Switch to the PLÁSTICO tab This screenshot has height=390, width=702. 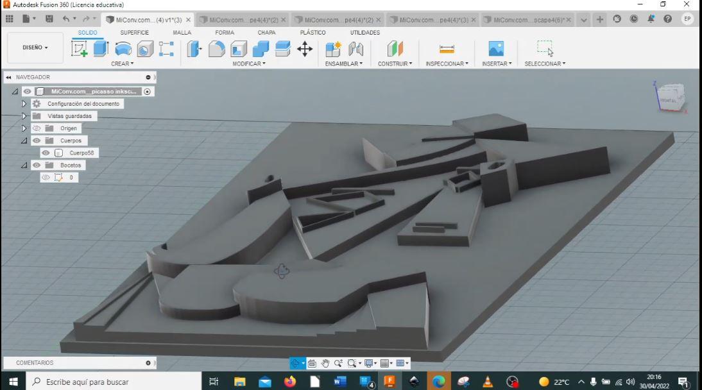(312, 33)
